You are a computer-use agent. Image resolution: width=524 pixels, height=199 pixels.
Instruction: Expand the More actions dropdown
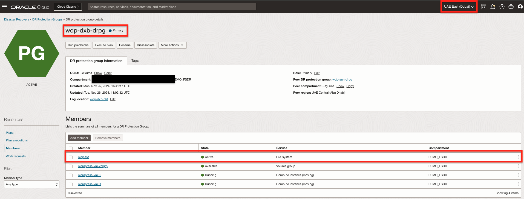pos(172,45)
